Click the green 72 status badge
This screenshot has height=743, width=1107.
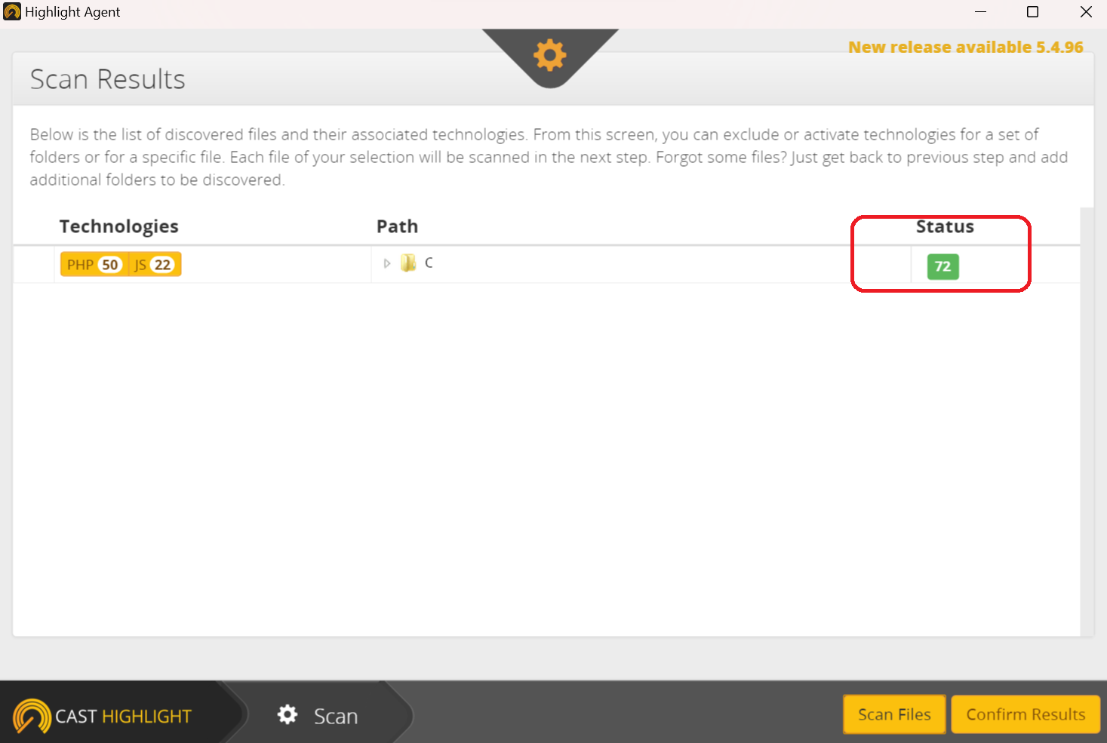point(942,266)
